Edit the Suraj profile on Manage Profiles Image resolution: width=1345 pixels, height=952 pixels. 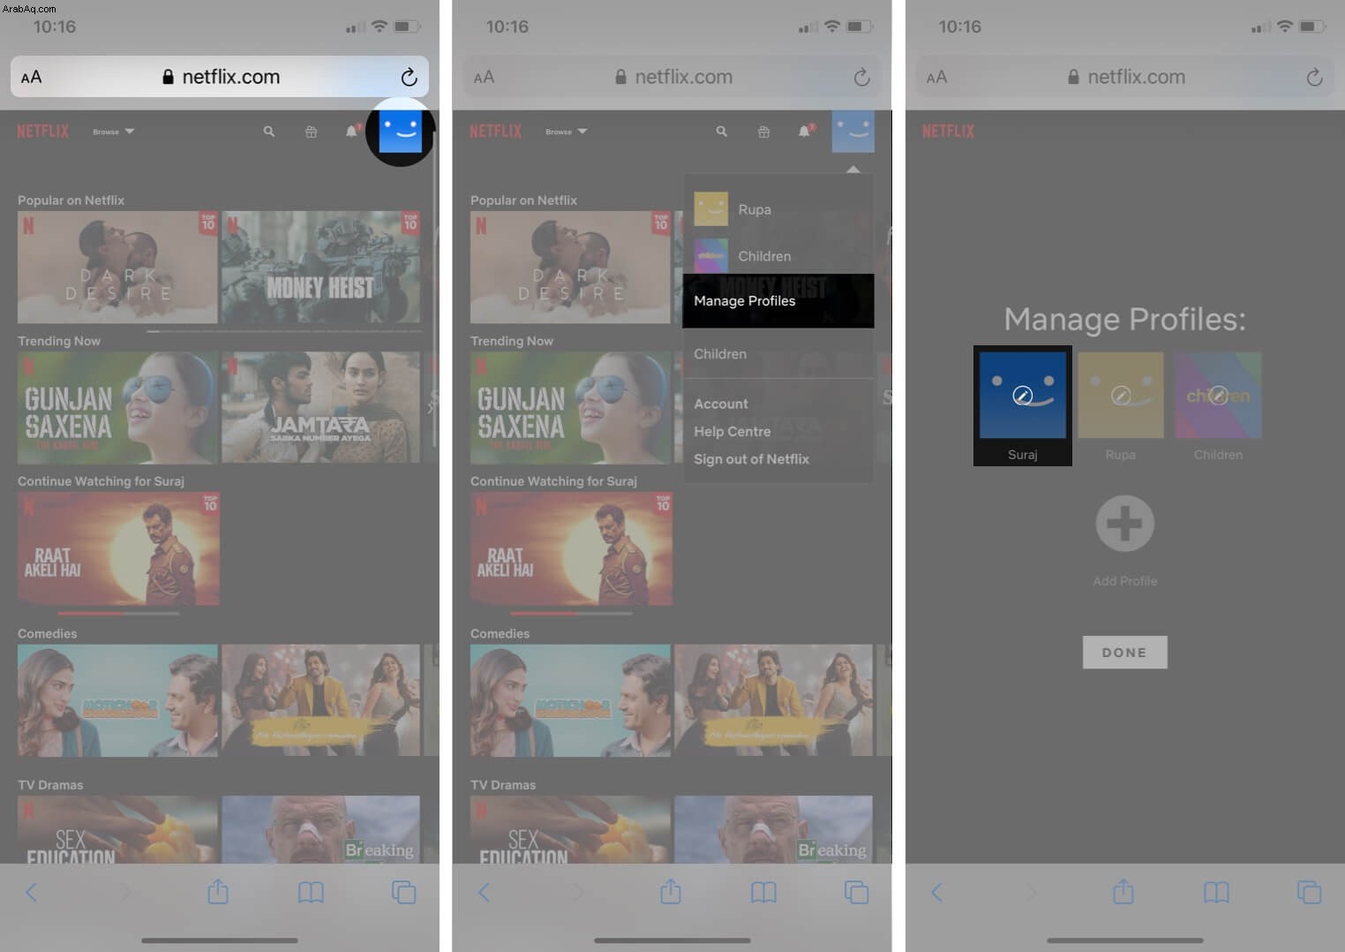click(1023, 395)
